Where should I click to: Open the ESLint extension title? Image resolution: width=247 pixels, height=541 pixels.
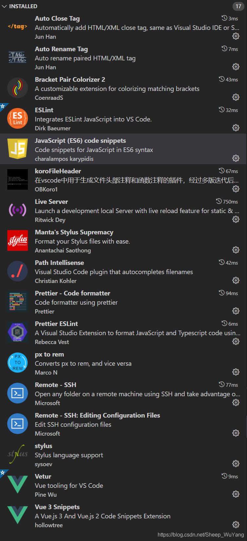(44, 110)
